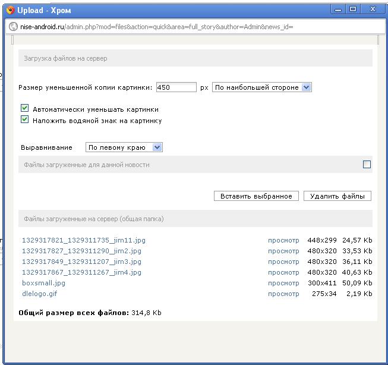
Task: Open the 'По наибольшей стороне' dropdown
Action: (x=262, y=87)
